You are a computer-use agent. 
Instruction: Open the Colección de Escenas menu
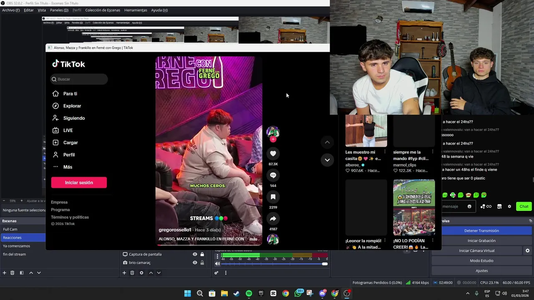click(103, 10)
